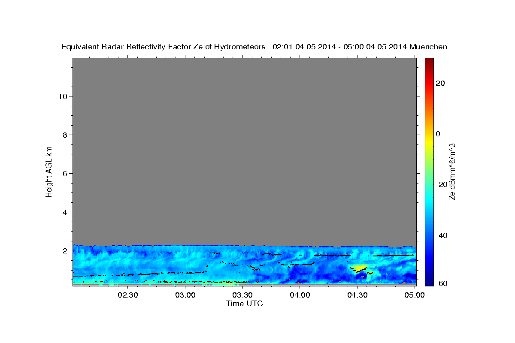Viewport: 515px width, 343px height.
Task: Click the plot title 'Equivalent Radar Reflectivity Factor Ze of Hydrometeors'
Action: (163, 47)
